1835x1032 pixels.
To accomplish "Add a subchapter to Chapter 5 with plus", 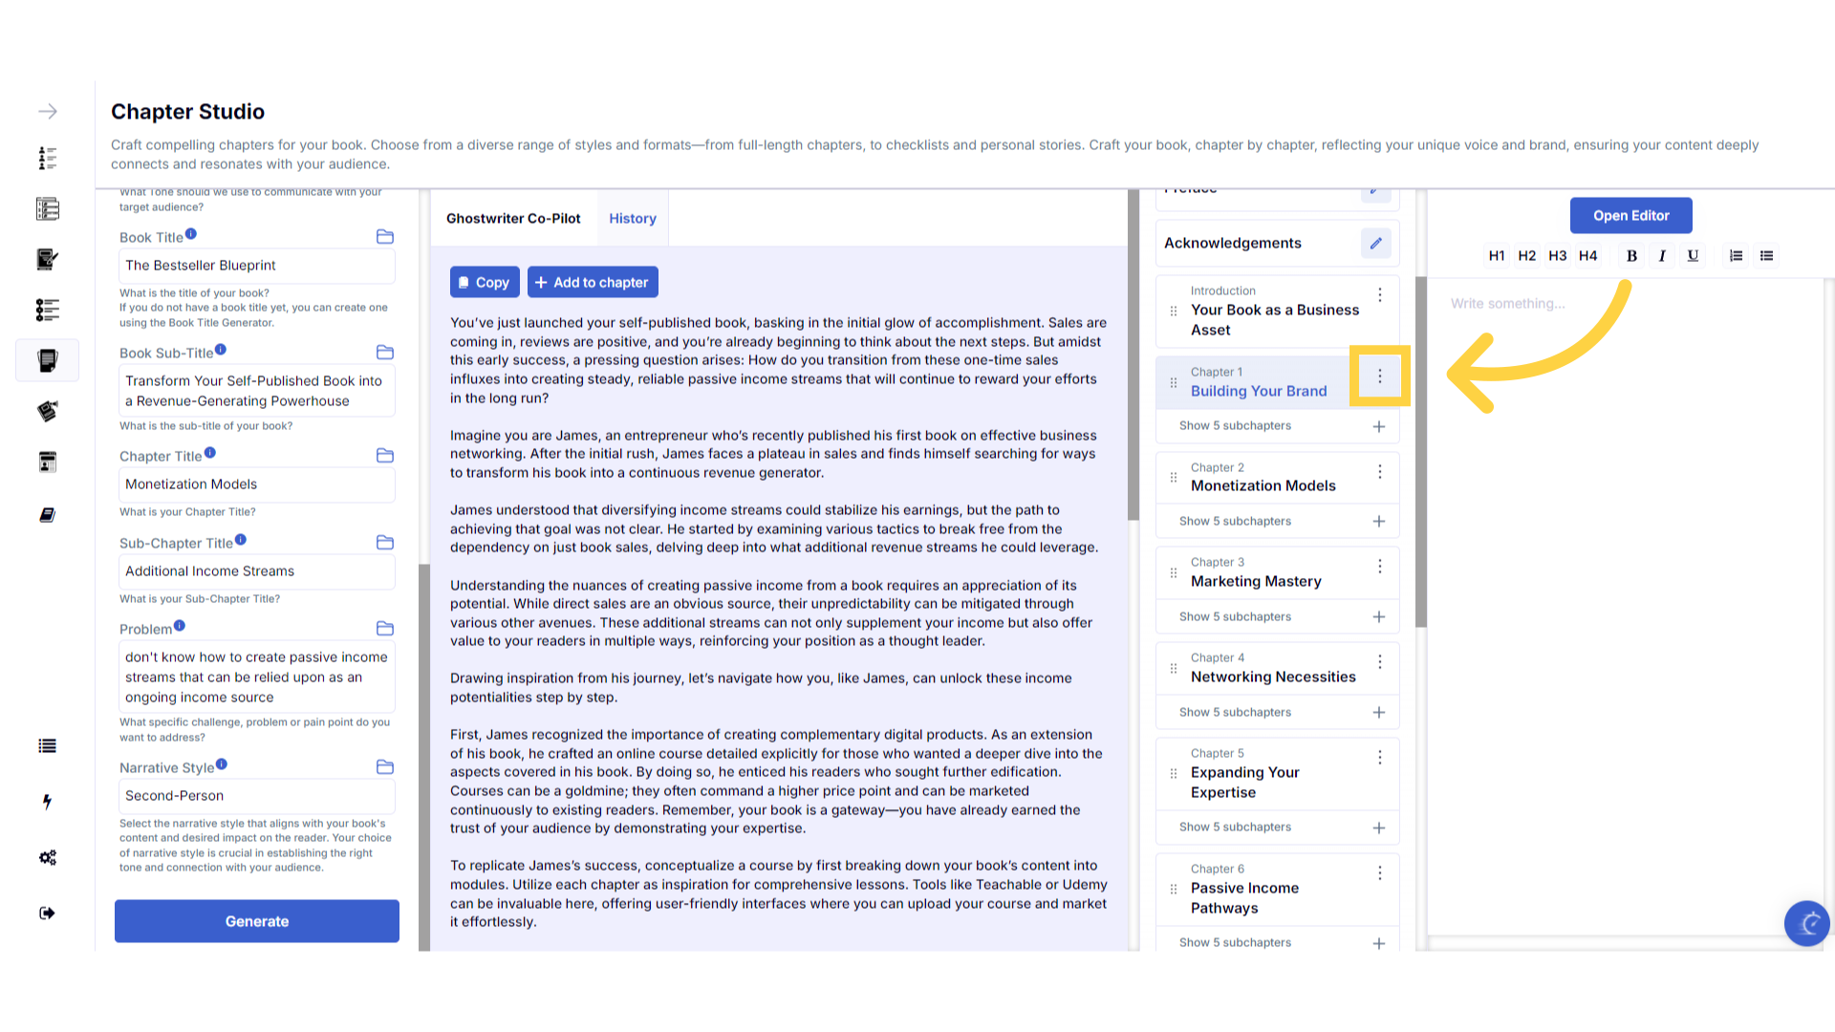I will pos(1378,828).
